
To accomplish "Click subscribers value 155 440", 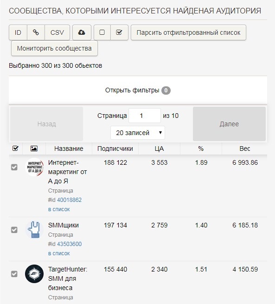I will [115, 269].
